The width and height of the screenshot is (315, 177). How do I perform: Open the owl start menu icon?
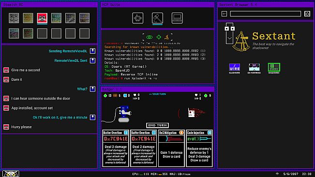pyautogui.click(x=11, y=174)
